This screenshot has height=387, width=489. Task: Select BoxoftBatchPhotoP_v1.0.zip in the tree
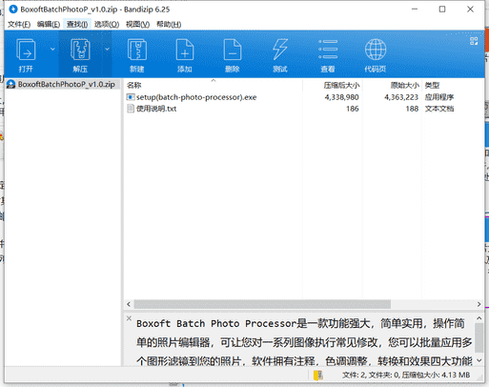[66, 84]
